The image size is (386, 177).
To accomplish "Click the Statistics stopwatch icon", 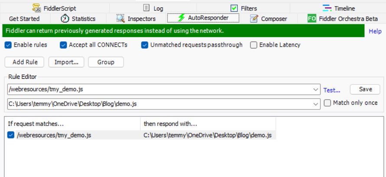I will pos(65,19).
